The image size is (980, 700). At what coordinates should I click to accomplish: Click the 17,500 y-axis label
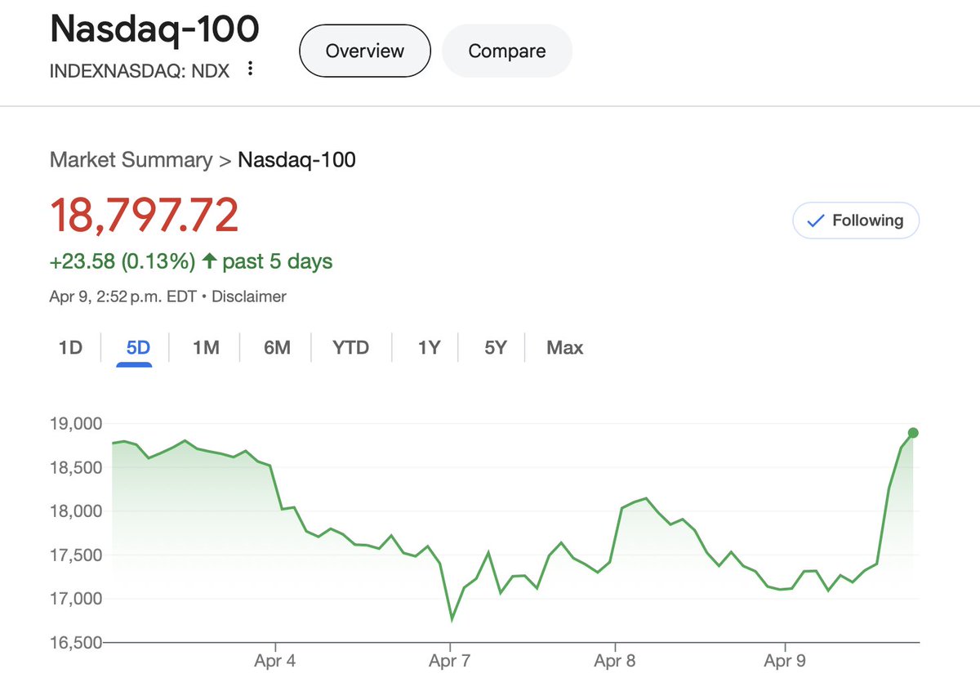75,555
